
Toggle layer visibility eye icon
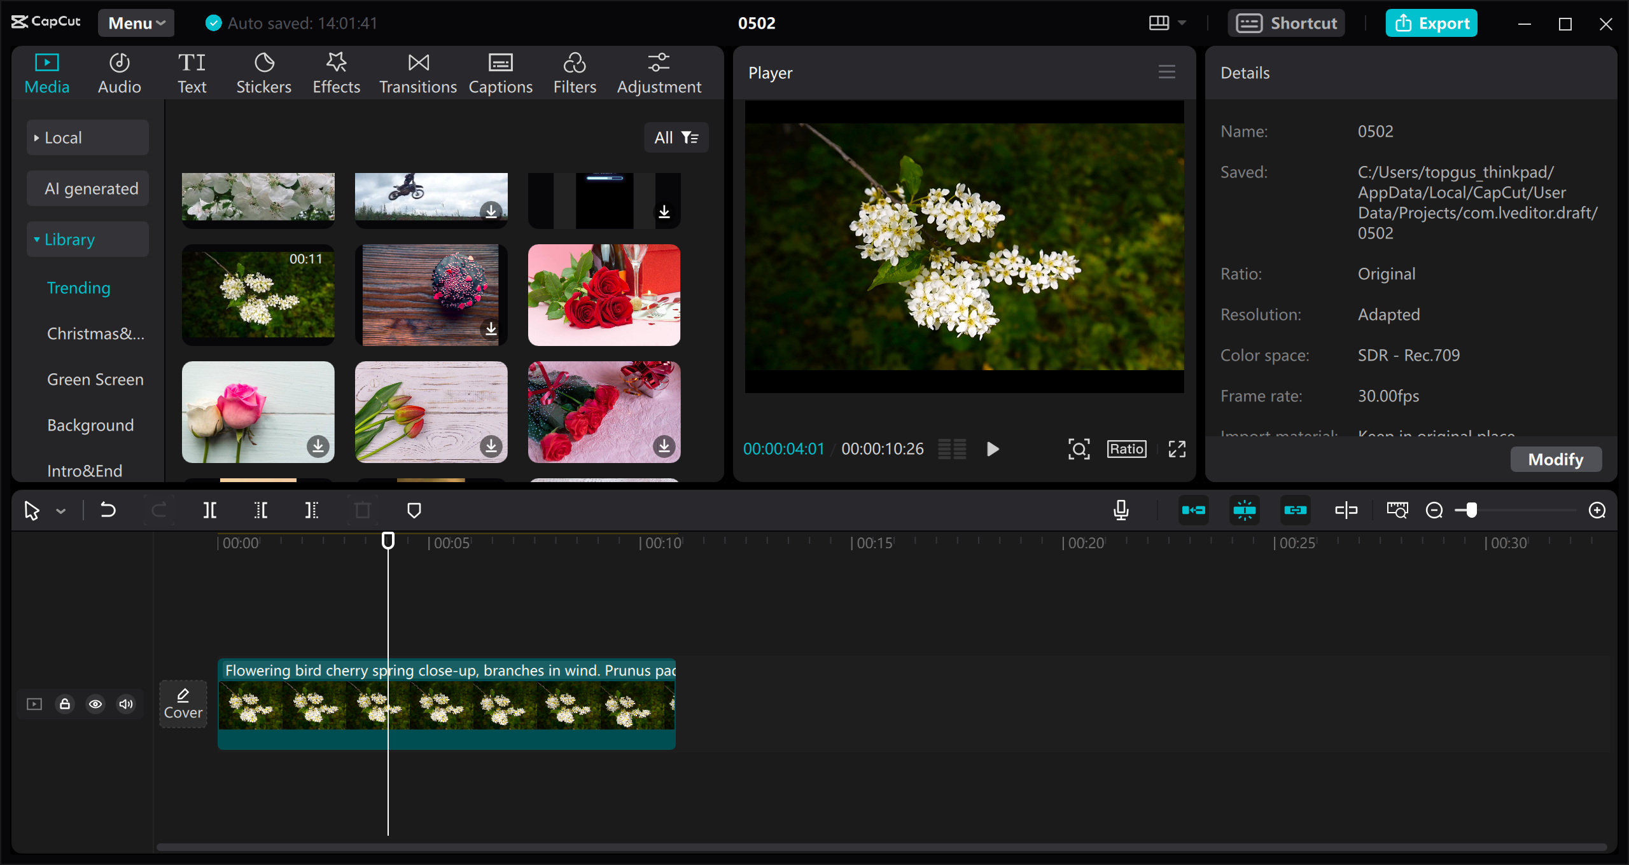click(x=95, y=705)
